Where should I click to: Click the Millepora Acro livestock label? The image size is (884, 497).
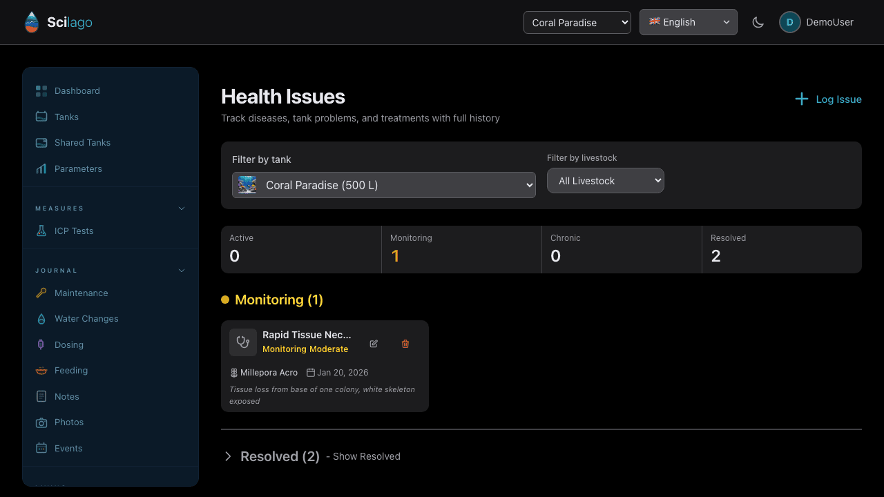pos(264,373)
